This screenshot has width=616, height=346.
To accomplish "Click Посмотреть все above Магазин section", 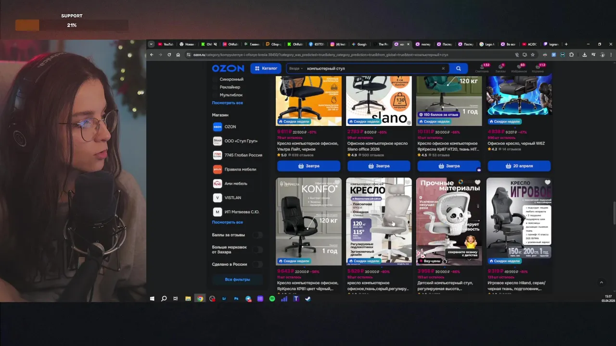I will (x=227, y=103).
